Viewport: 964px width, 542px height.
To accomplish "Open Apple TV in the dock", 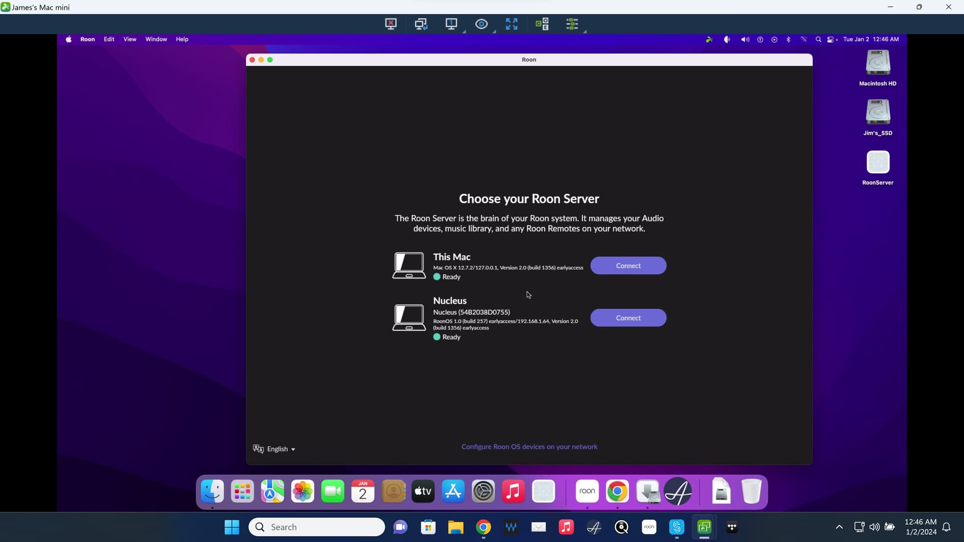I will pos(423,491).
